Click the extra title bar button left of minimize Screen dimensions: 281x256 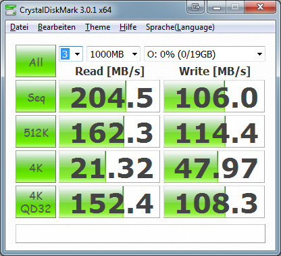click(196, 7)
